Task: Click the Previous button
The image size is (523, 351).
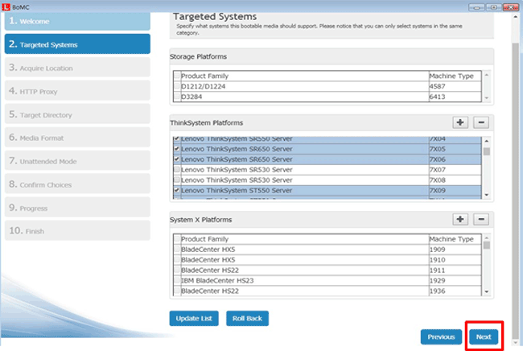Action: tap(441, 337)
